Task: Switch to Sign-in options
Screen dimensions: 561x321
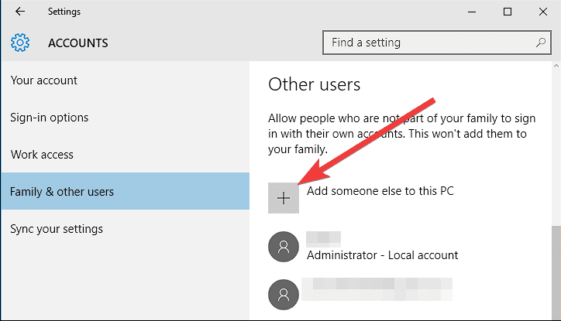Action: tap(50, 118)
